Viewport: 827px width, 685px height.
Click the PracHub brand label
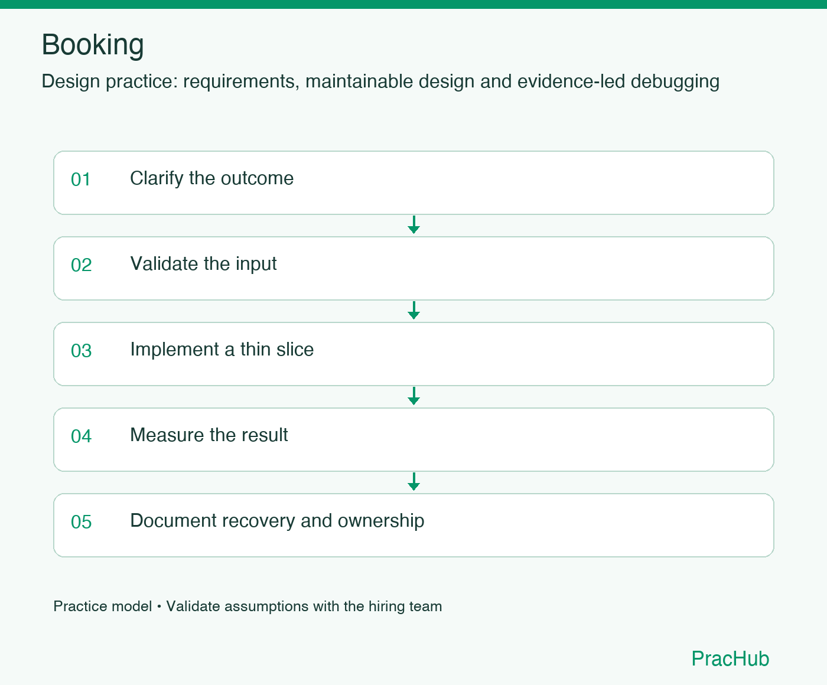click(x=730, y=658)
